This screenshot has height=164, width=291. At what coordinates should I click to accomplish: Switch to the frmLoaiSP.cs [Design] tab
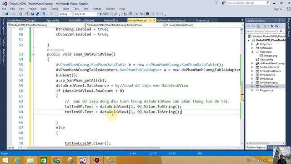pos(81,20)
